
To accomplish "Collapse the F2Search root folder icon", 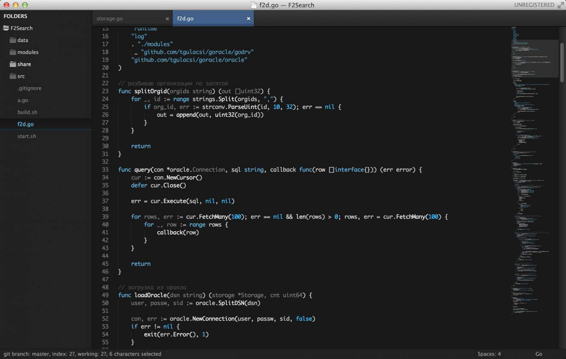I will (x=6, y=28).
